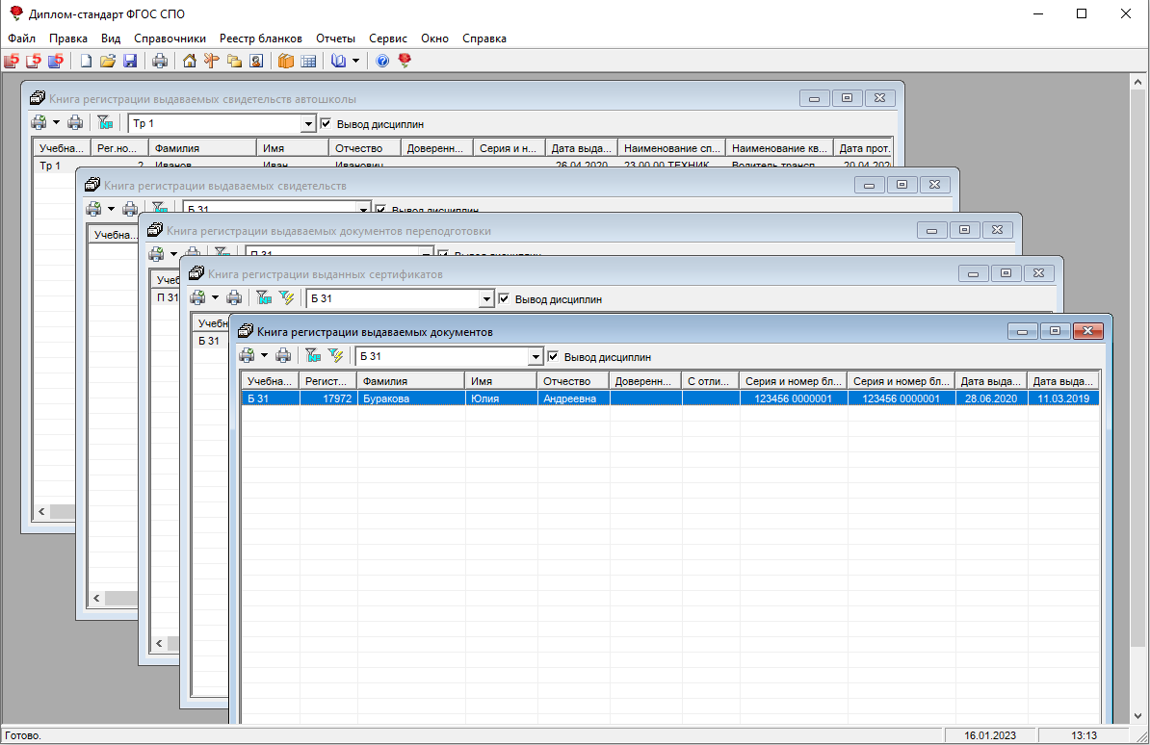This screenshot has width=1150, height=745.
Task: Uncheck 'Вывод дисциплин' in the documents registration window
Action: (553, 357)
